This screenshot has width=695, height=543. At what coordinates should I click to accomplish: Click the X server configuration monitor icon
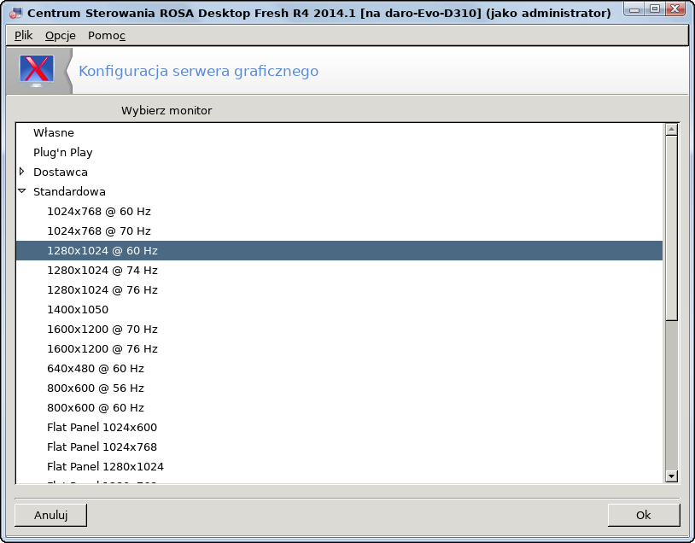tap(37, 71)
